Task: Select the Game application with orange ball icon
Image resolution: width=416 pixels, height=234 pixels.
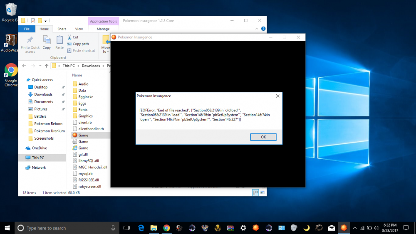Action: (83, 135)
